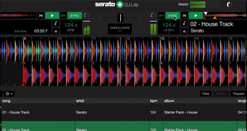The height and width of the screenshot is (131, 247).
Task: Turn sync OFF on the right deck
Action: click(161, 16)
